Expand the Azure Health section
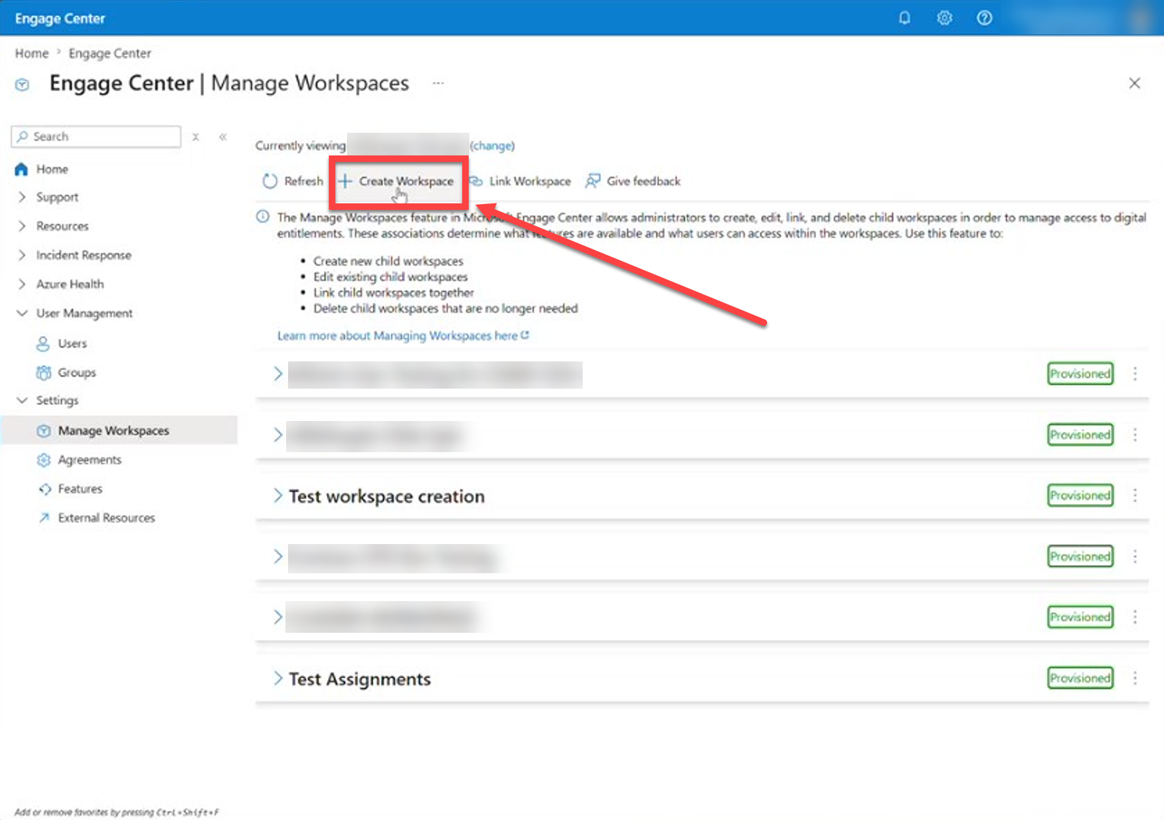 (x=22, y=284)
